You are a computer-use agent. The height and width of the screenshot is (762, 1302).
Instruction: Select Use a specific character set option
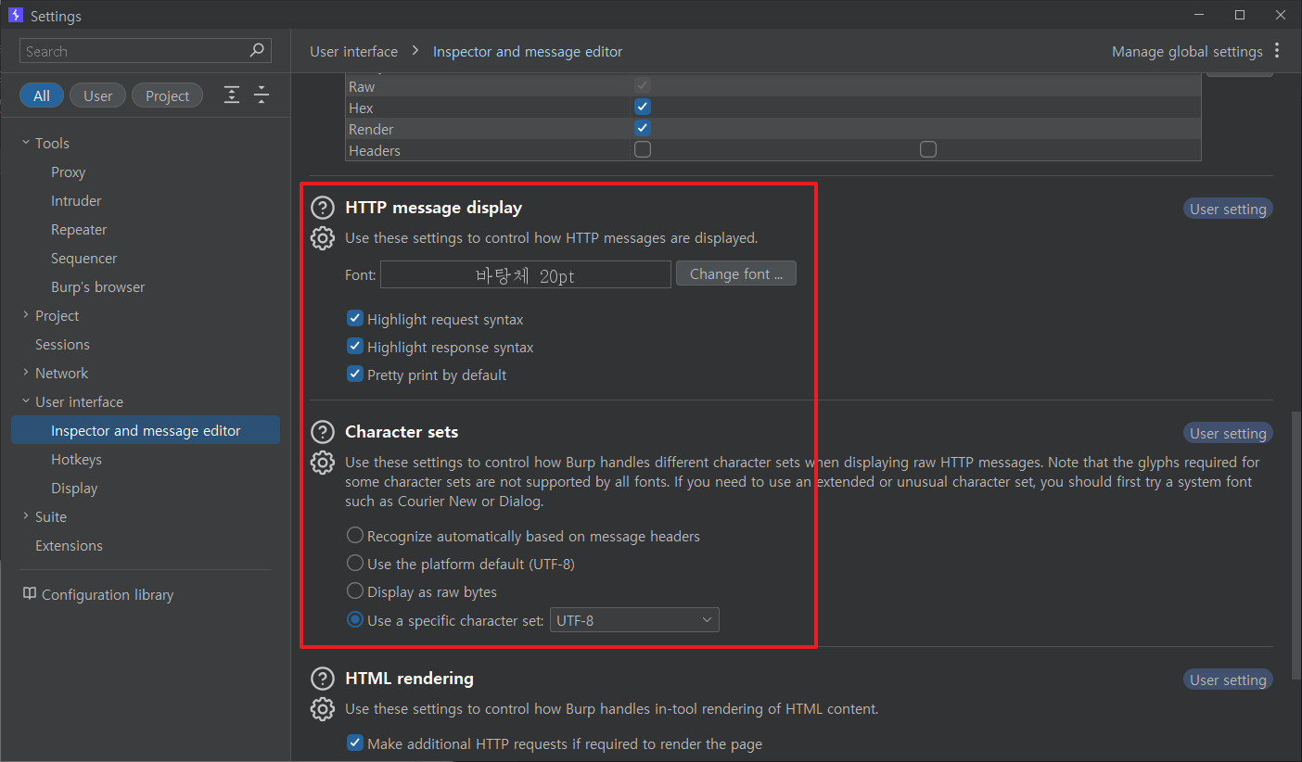point(354,620)
